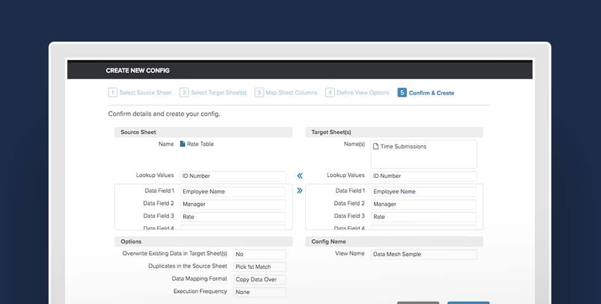
Task: Click the View Name Data Mesh Sample field
Action: coord(423,254)
